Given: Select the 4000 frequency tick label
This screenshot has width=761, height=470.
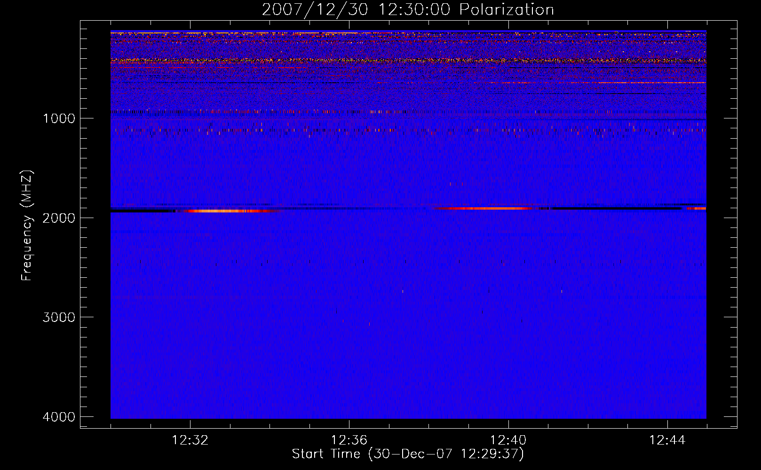Looking at the screenshot, I should [59, 417].
